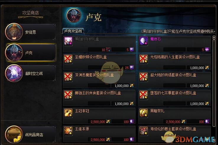Switch to the 卢克攻坚战 tab
Image resolution: width=218 pixels, height=145 pixels.
point(73,31)
